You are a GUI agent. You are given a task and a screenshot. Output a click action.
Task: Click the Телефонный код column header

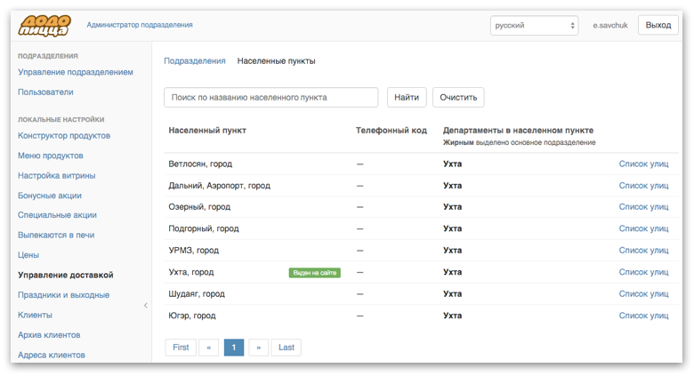(391, 131)
